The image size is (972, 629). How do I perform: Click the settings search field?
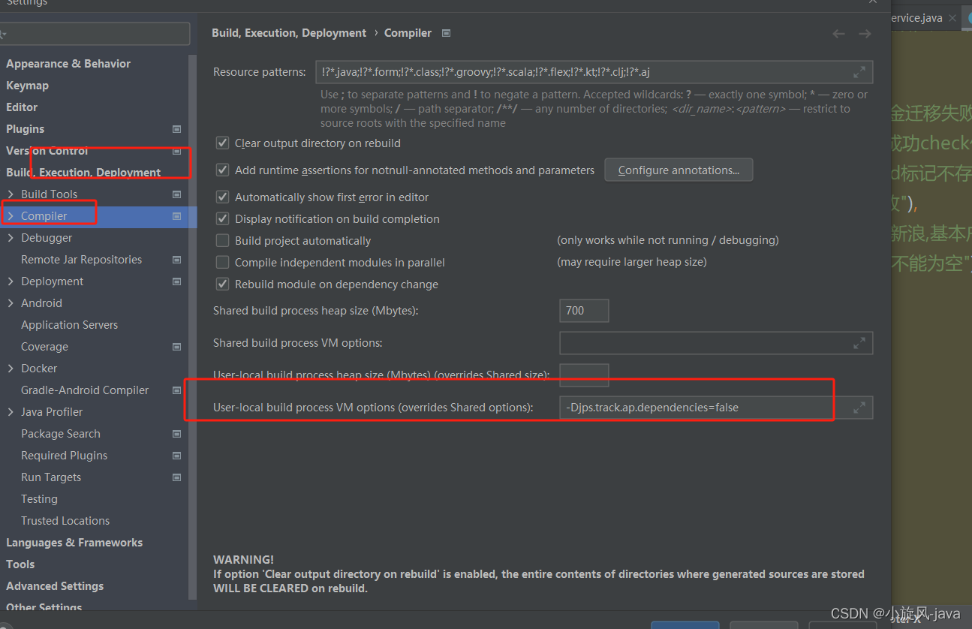[95, 34]
